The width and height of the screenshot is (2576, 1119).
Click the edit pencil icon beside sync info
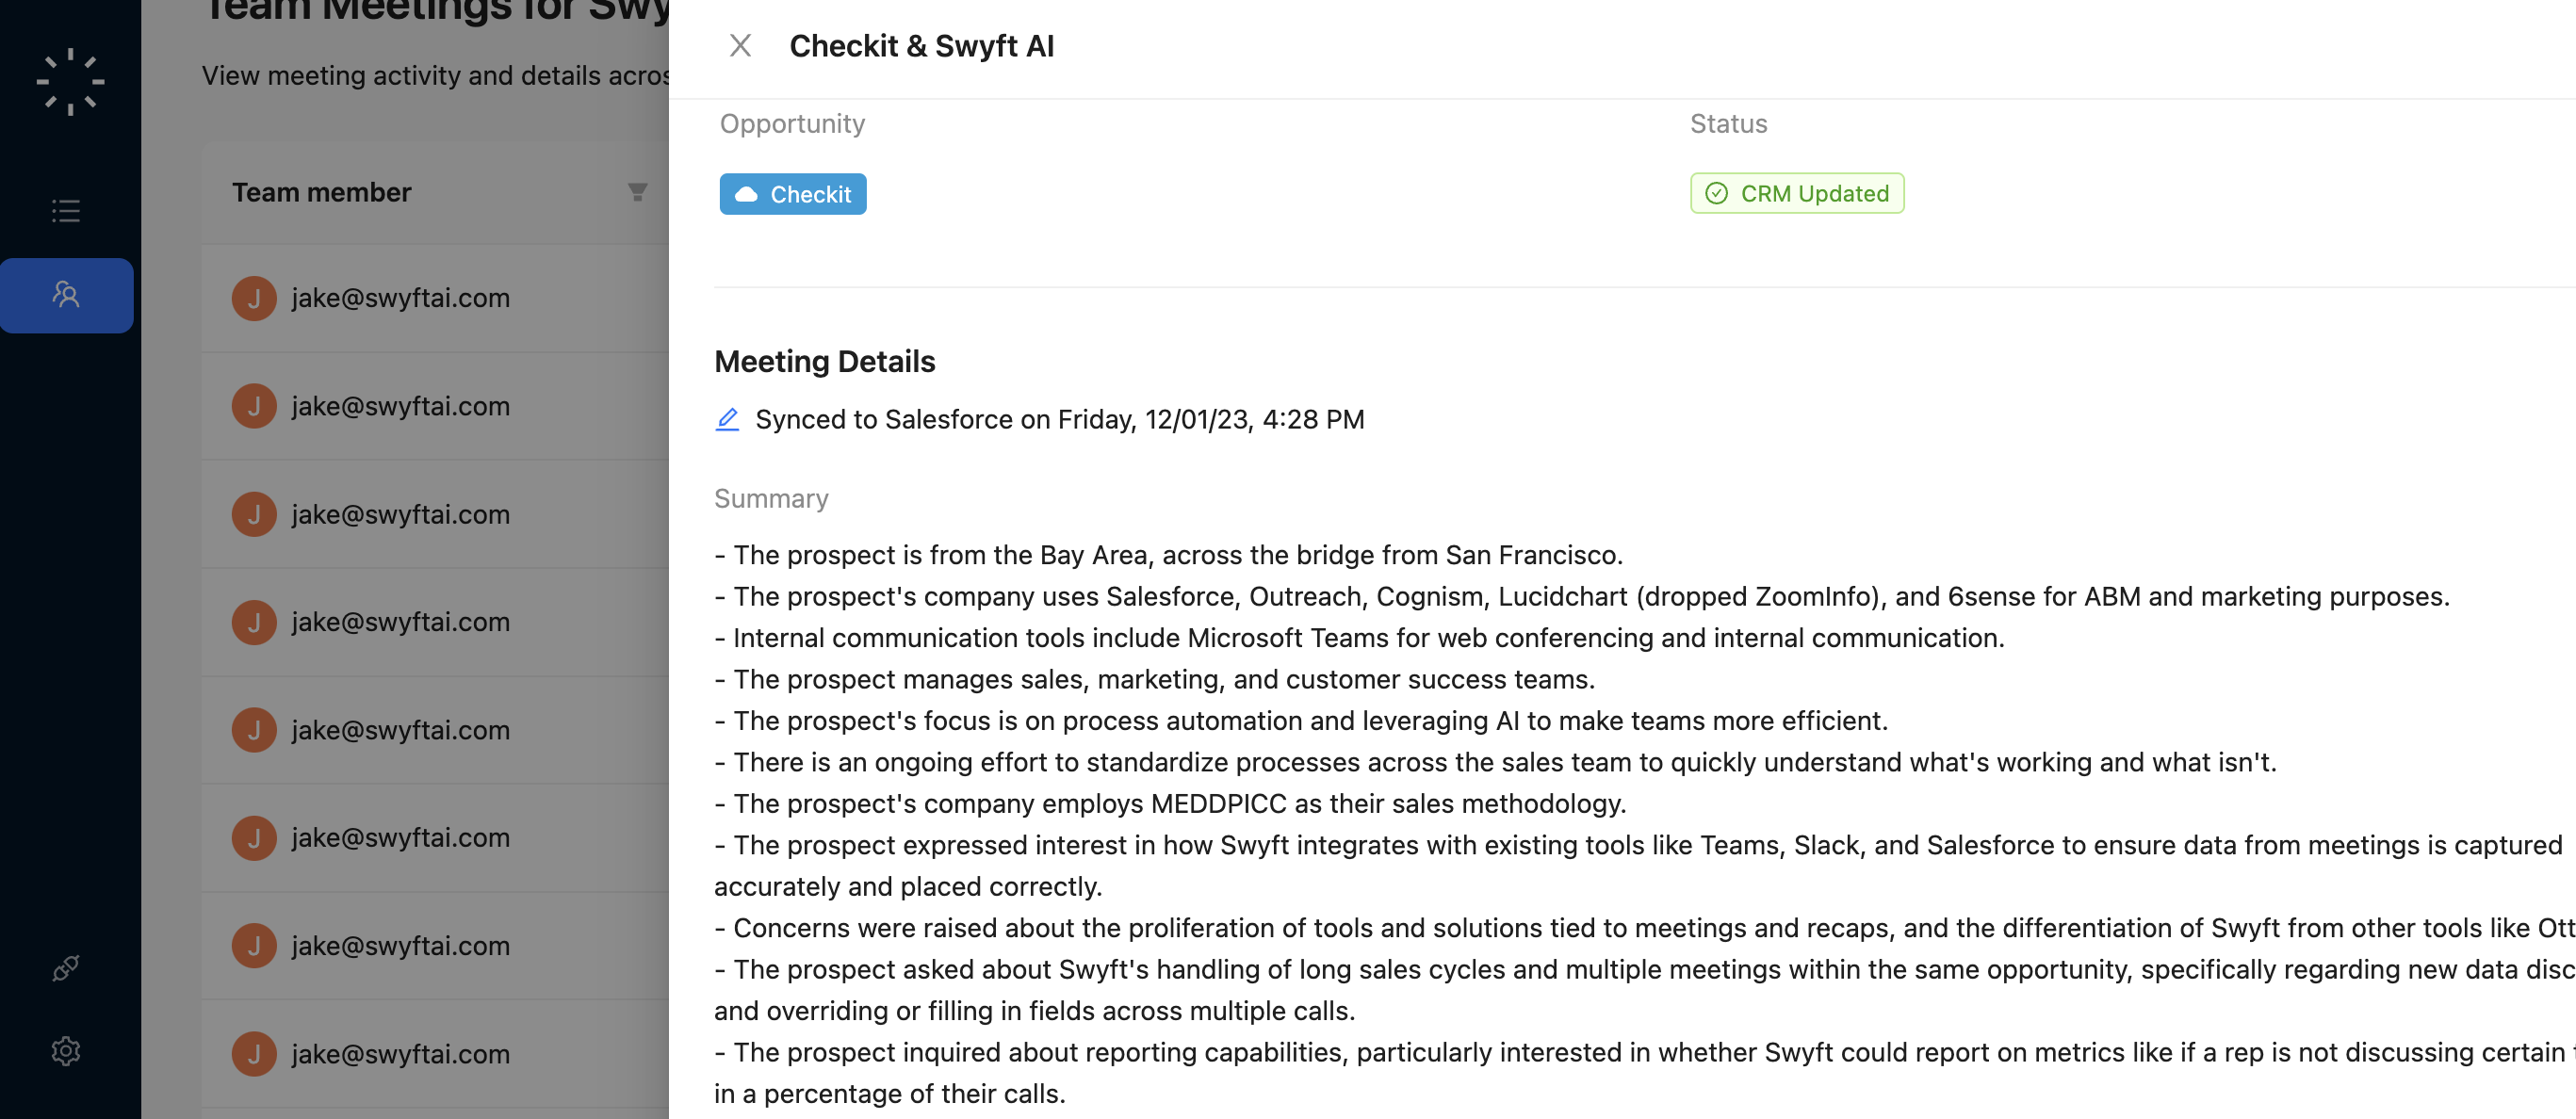(x=727, y=419)
